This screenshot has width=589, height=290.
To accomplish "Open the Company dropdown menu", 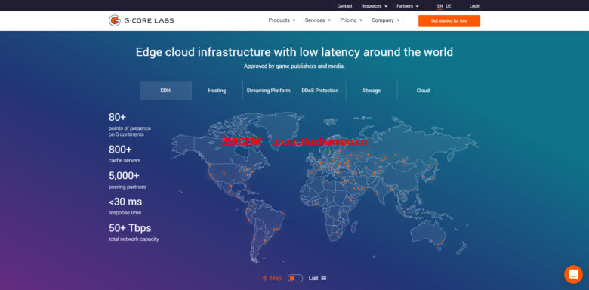I will 386,20.
